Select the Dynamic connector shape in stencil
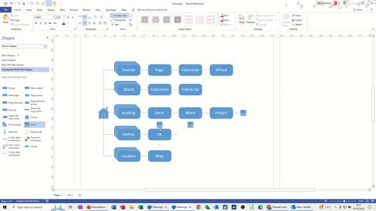Image resolution: width=376 pixels, height=211 pixels. point(33,139)
